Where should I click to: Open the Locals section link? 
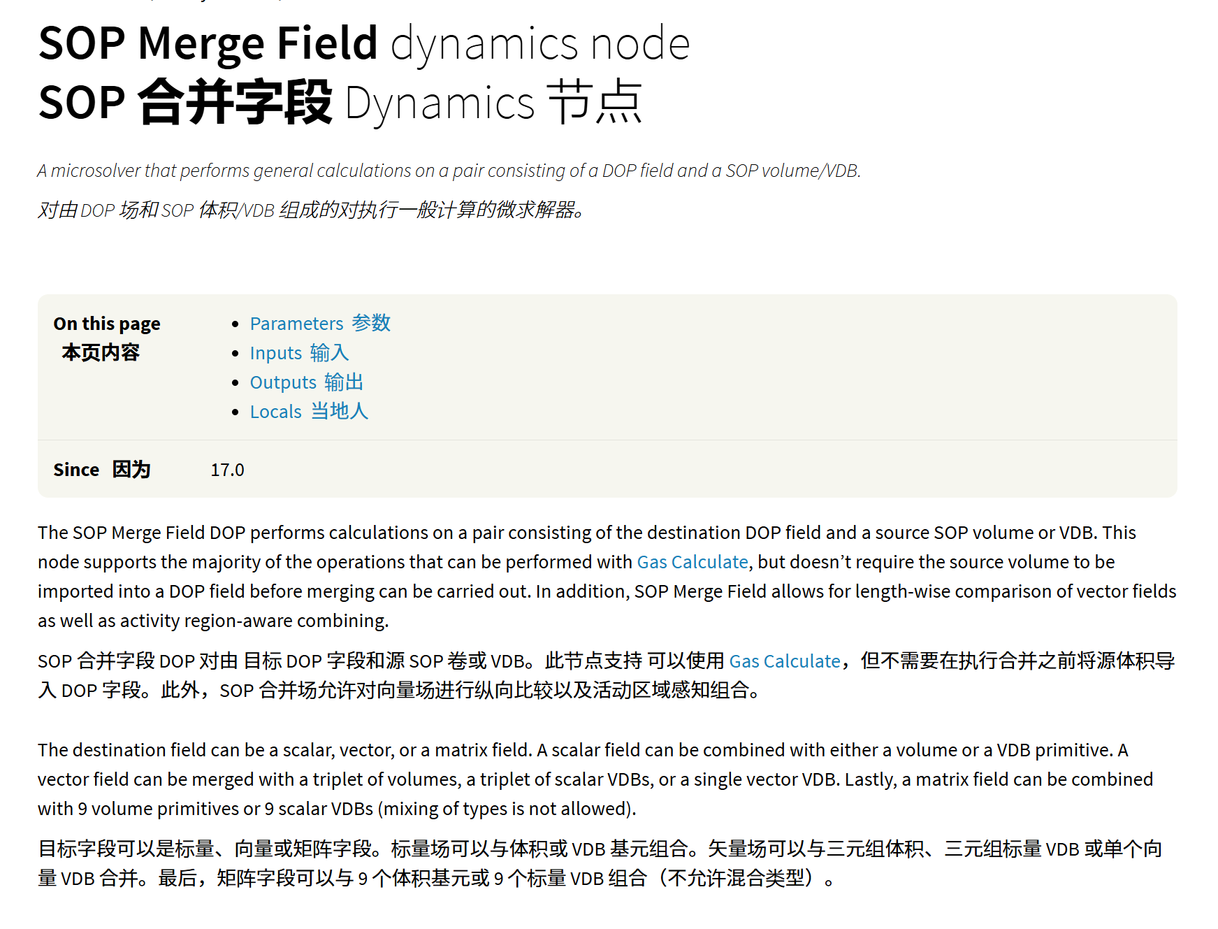309,412
